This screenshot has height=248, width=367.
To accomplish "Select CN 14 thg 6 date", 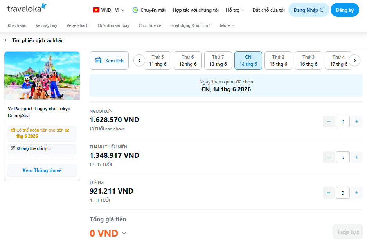I will 248,60.
